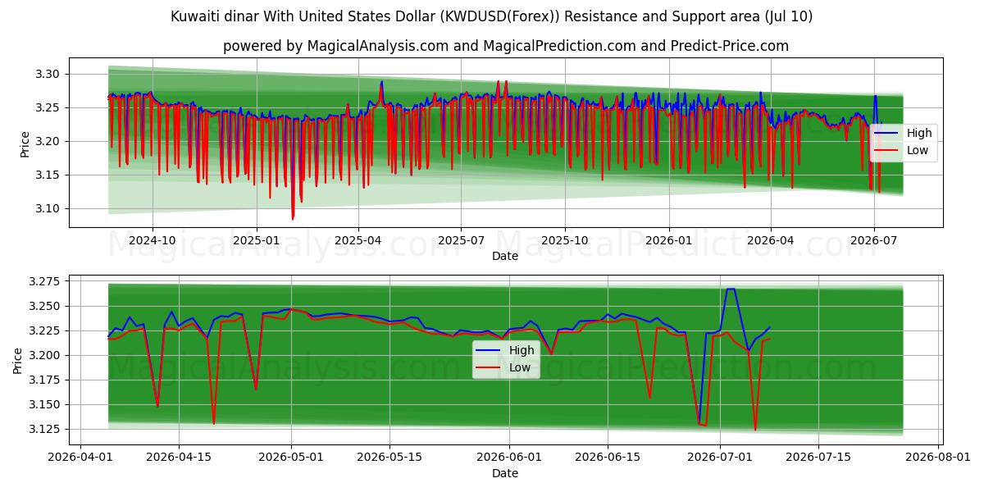Click the '2025-04' x-axis label in the top chart
The height and width of the screenshot is (492, 984).
(358, 241)
